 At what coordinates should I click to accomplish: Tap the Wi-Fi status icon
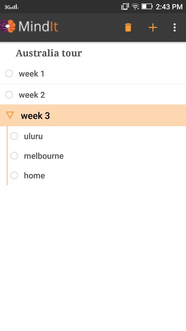pos(135,7)
